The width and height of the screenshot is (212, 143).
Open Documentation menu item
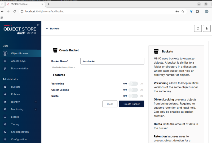pos(21,69)
